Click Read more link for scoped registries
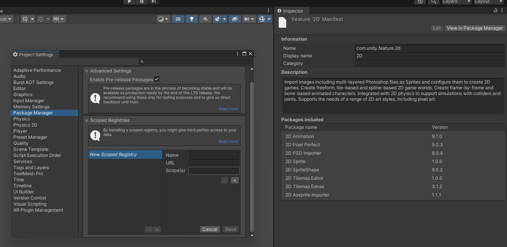Screen dimensions: 507x247 [228, 141]
